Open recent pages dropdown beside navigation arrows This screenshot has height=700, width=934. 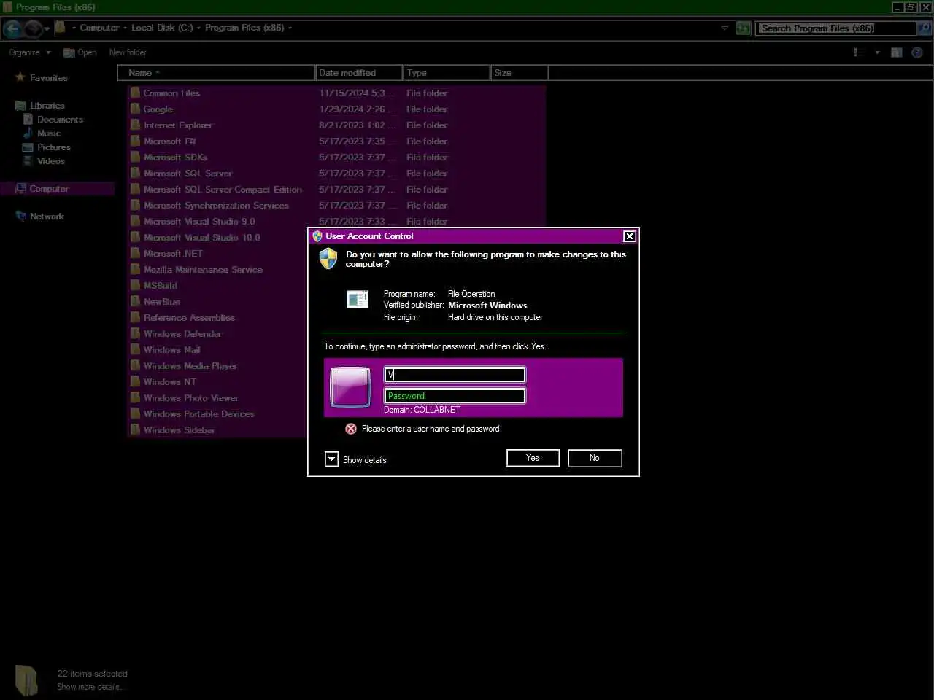click(47, 29)
